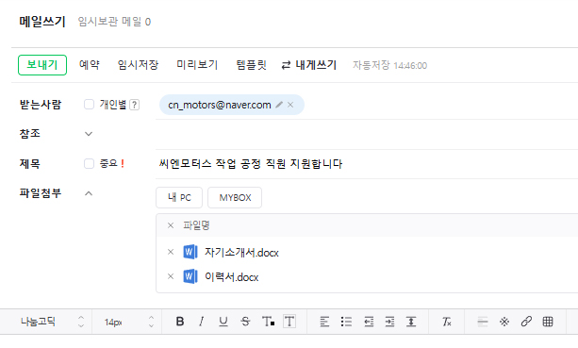Decrease paragraph indent
This screenshot has height=348, width=578.
click(x=369, y=322)
